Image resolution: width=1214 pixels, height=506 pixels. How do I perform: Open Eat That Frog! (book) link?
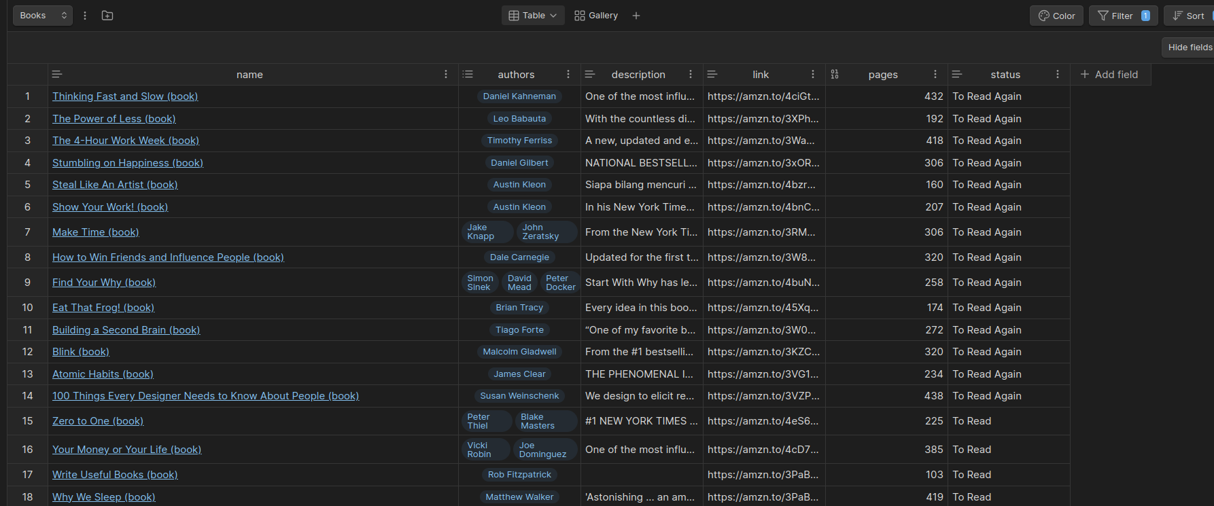pyautogui.click(x=103, y=308)
